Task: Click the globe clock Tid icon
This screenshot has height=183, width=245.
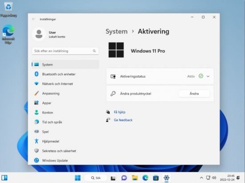Action: point(37,122)
